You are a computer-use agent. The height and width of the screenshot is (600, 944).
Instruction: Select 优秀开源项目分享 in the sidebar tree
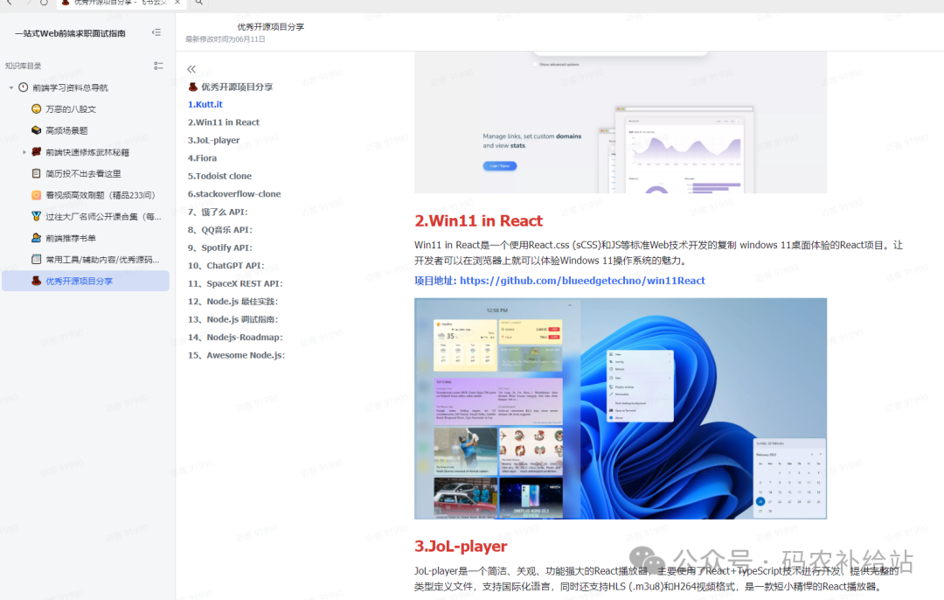(x=86, y=281)
